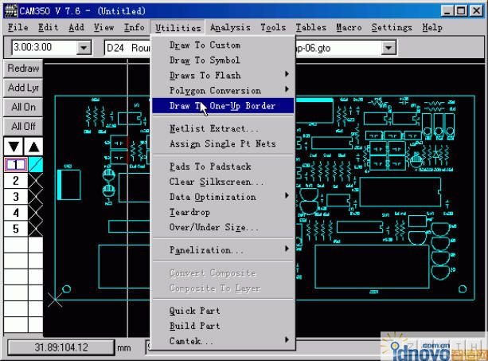
Task: Expand the Data Optimization submenu
Action: pyautogui.click(x=223, y=197)
